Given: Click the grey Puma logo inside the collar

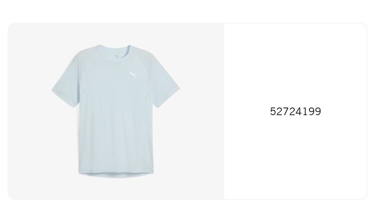Looking at the screenshot, I should click(x=117, y=56).
